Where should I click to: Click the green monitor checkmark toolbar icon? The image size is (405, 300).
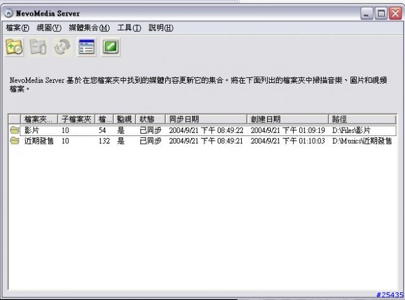click(x=111, y=47)
